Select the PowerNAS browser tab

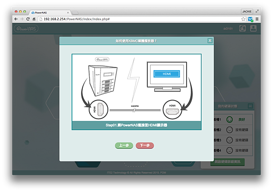50,13
